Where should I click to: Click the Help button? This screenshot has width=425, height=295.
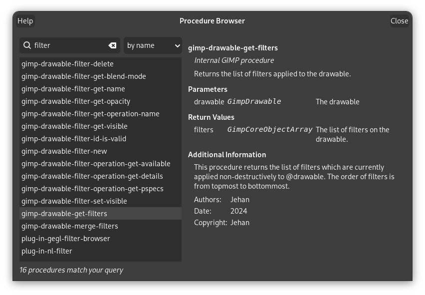tap(25, 21)
